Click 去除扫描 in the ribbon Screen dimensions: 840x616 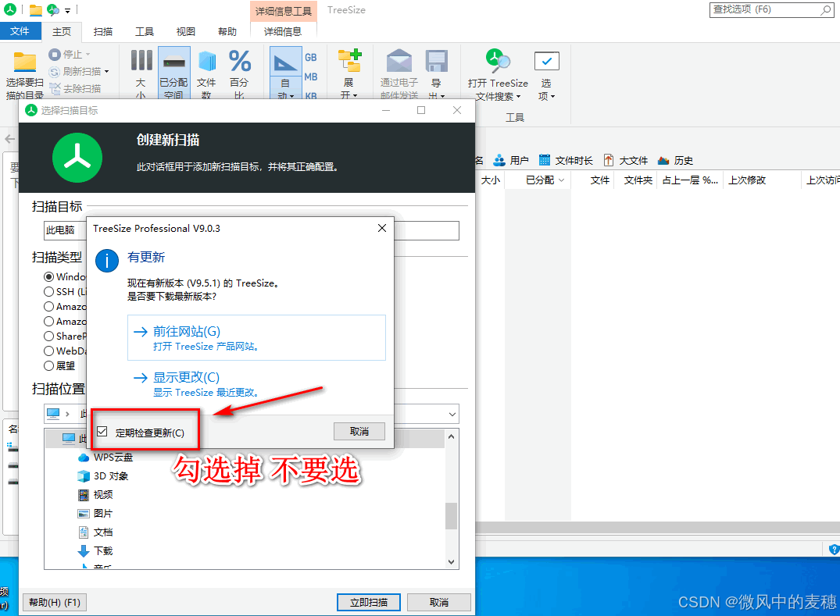pyautogui.click(x=75, y=89)
